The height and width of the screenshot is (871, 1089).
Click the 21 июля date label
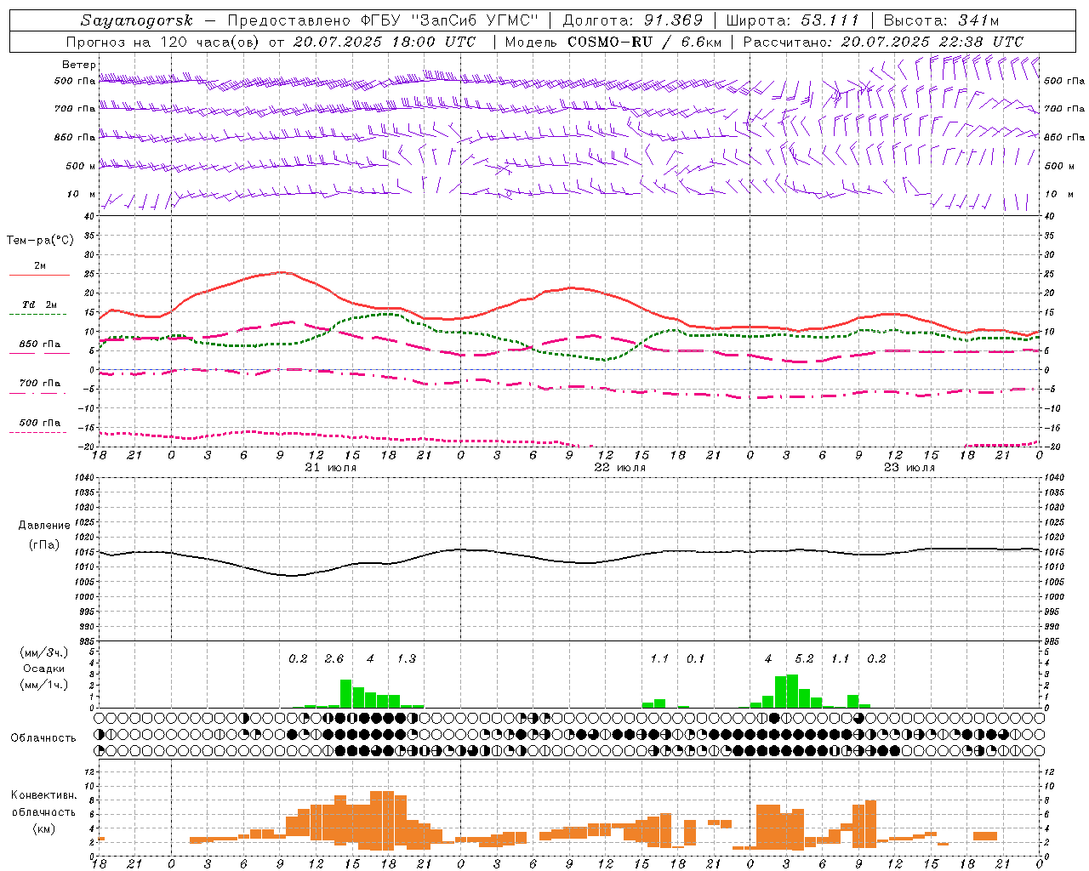(x=331, y=468)
